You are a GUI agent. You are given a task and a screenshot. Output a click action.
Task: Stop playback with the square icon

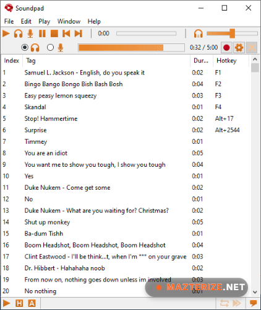[x=54, y=33]
